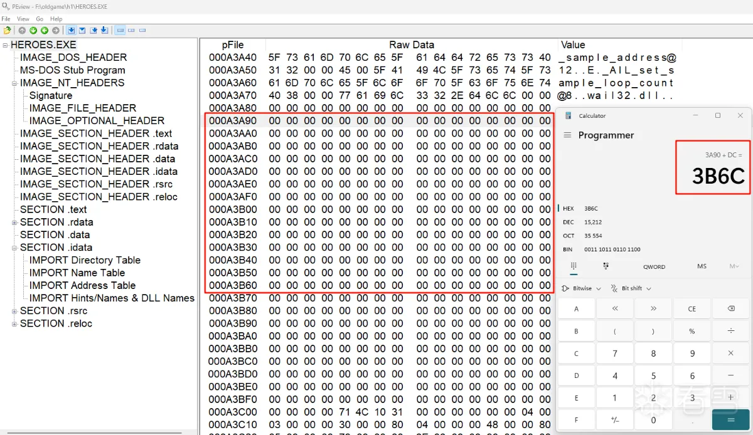Open the View menu
753x435 pixels.
tap(23, 19)
